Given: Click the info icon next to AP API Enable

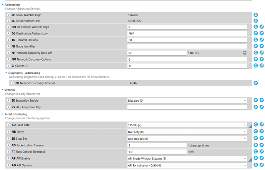Looking at the screenshot, I should pos(8,158).
